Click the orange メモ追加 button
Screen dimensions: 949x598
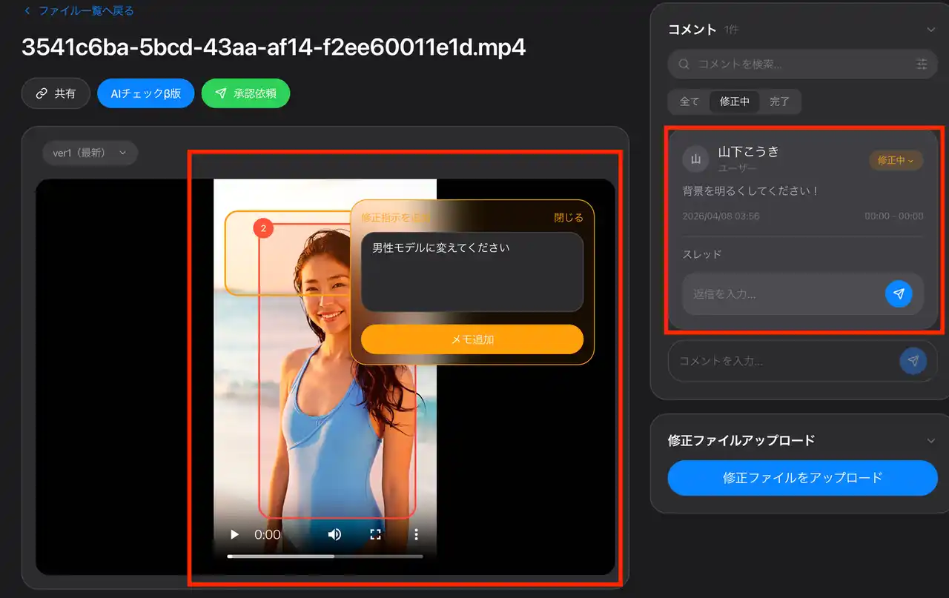472,339
